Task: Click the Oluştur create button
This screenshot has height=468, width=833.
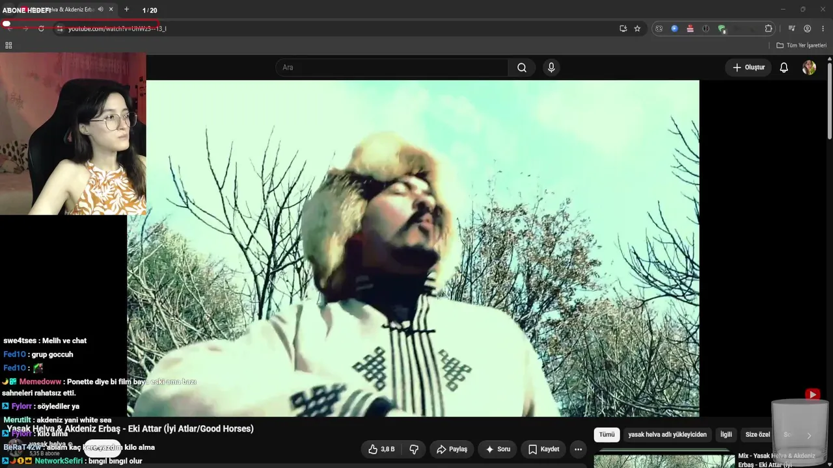Action: click(748, 68)
